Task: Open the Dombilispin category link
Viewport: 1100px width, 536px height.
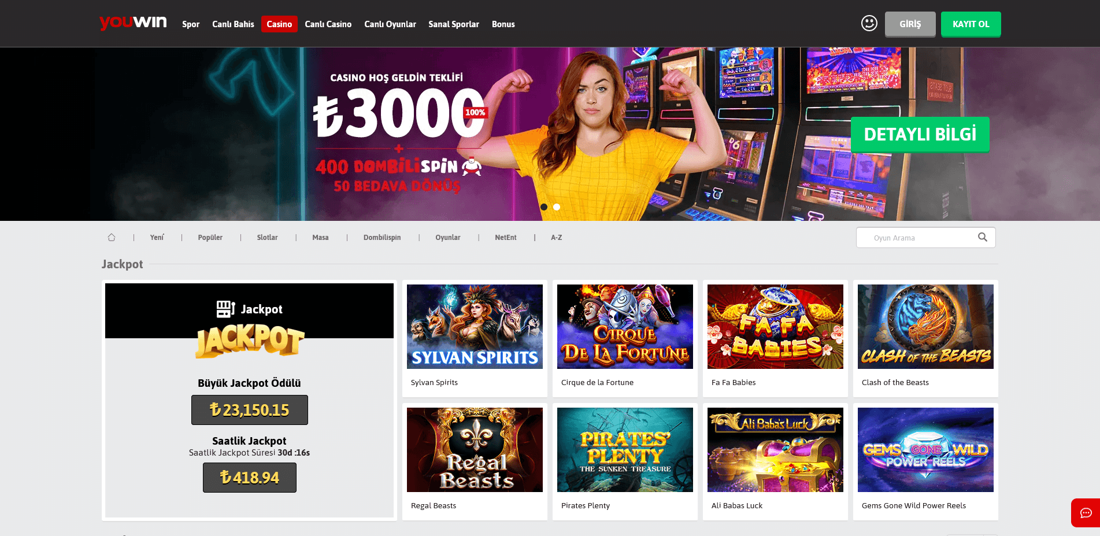Action: [382, 238]
